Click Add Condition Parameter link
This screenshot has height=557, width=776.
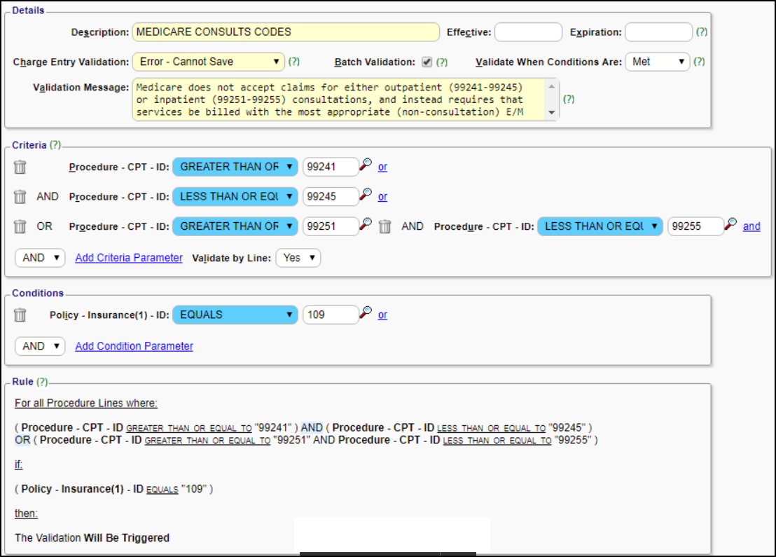[x=134, y=346]
